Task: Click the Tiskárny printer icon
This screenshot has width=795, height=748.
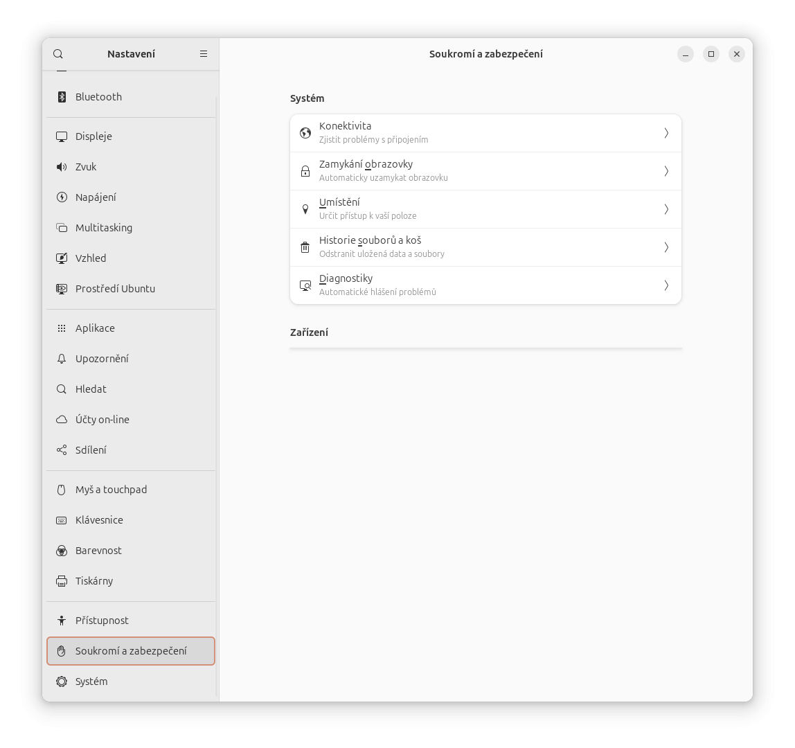Action: tap(62, 581)
